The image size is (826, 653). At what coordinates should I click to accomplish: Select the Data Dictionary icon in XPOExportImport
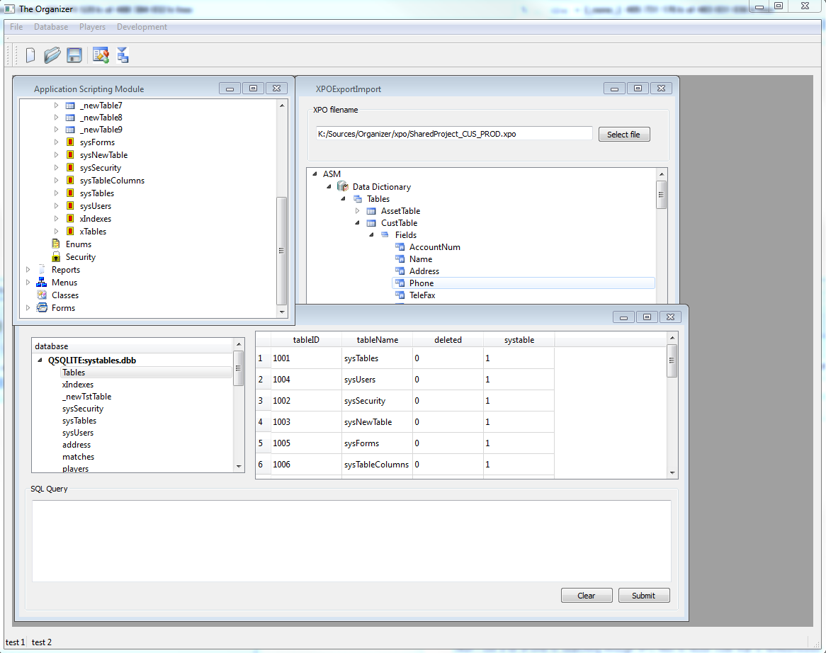[342, 186]
